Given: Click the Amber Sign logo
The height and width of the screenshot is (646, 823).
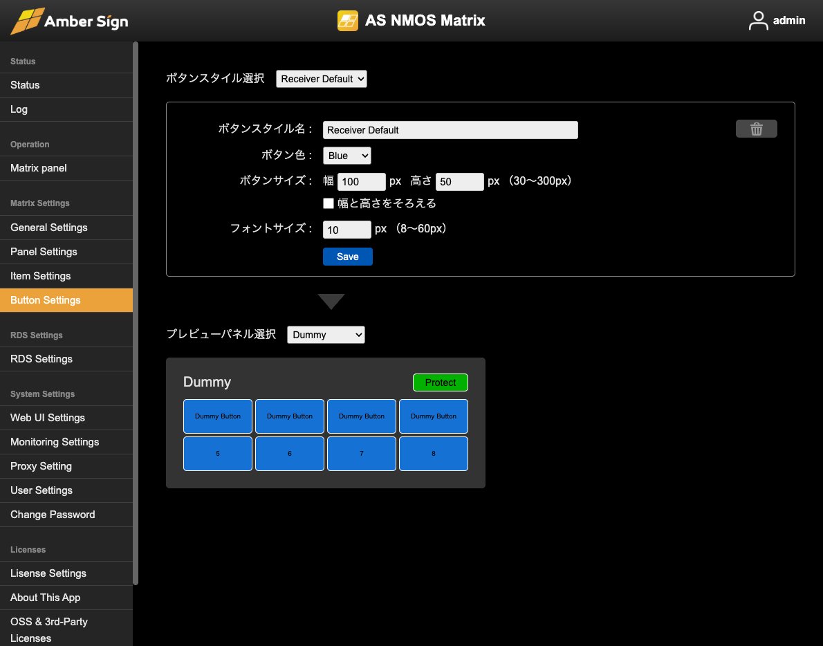Looking at the screenshot, I should tap(69, 21).
